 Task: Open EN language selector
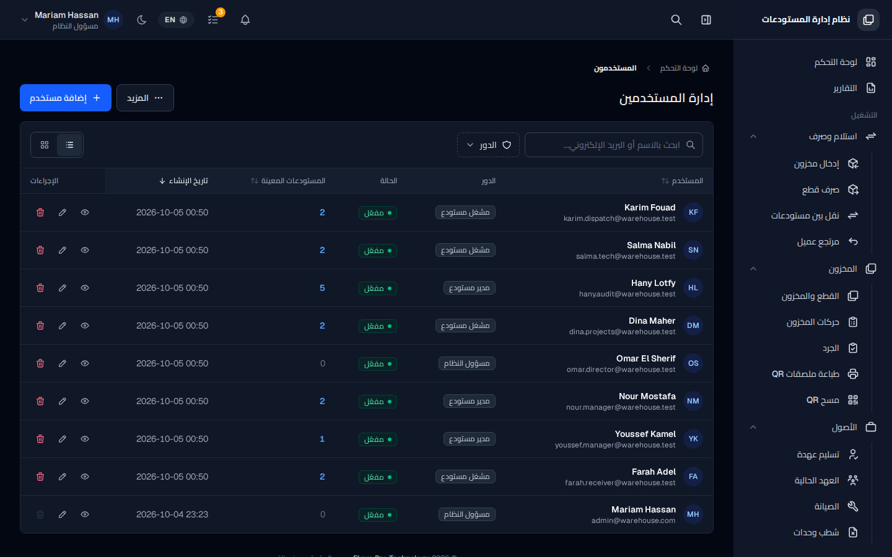click(x=176, y=20)
